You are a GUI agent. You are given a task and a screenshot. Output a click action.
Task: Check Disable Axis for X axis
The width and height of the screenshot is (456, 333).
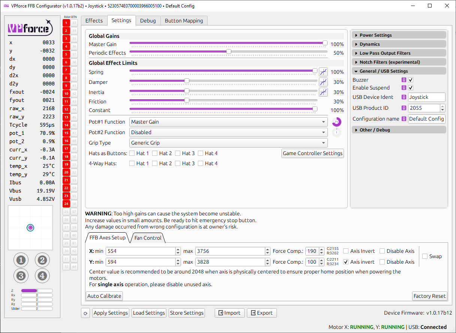click(x=382, y=251)
